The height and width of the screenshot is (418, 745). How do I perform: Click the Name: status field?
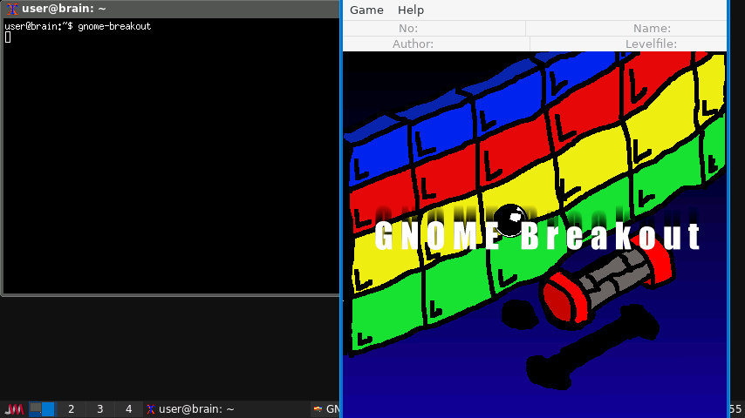click(x=626, y=29)
